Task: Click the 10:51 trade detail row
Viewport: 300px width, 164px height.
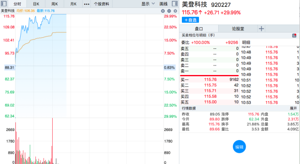Action: coord(270,80)
